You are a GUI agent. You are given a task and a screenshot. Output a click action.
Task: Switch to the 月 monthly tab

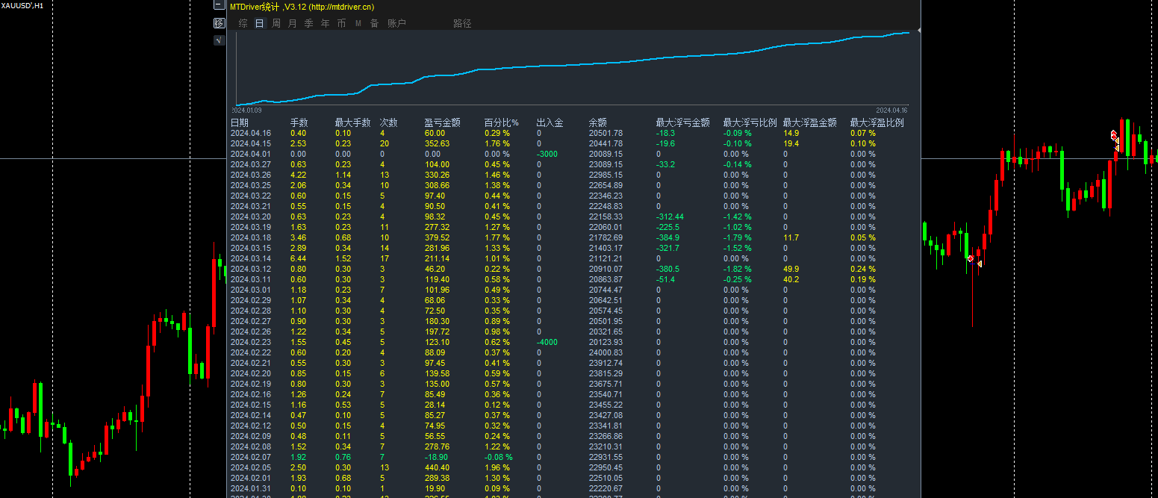pyautogui.click(x=293, y=23)
